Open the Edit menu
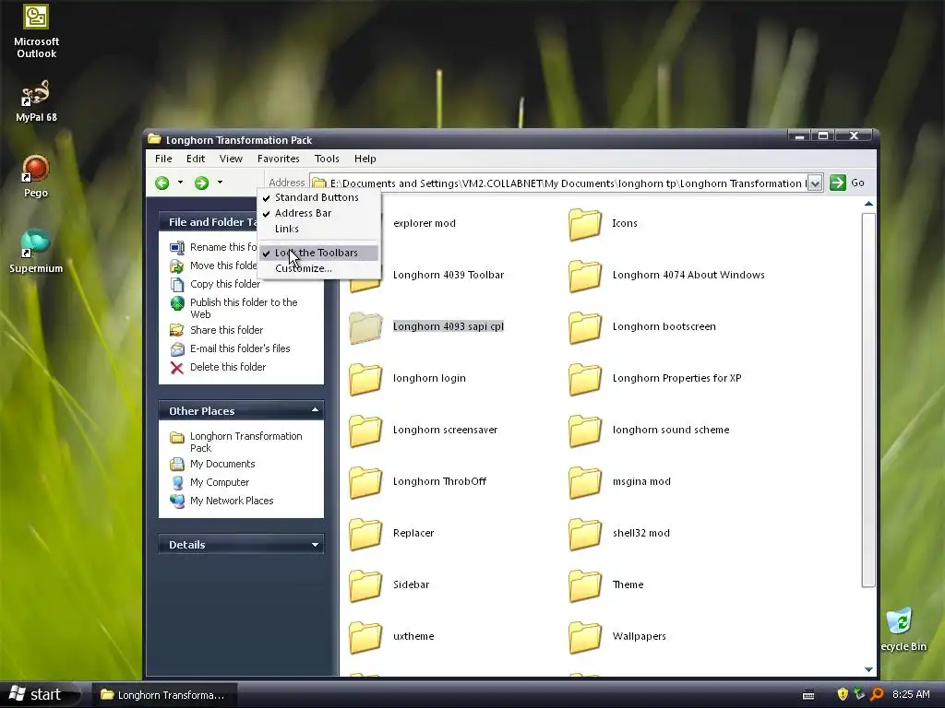Image resolution: width=945 pixels, height=708 pixels. pyautogui.click(x=196, y=159)
